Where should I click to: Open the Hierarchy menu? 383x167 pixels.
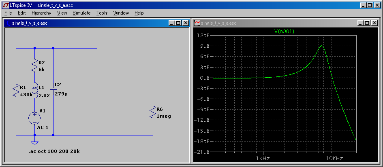tap(41, 13)
